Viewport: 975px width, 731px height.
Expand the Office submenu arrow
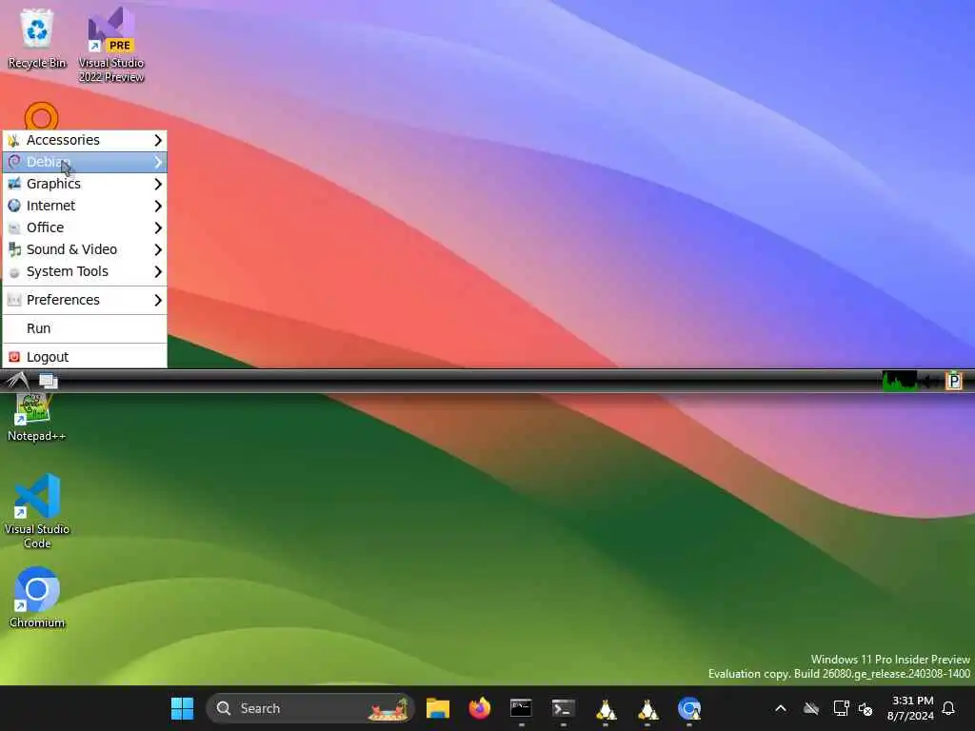point(158,228)
